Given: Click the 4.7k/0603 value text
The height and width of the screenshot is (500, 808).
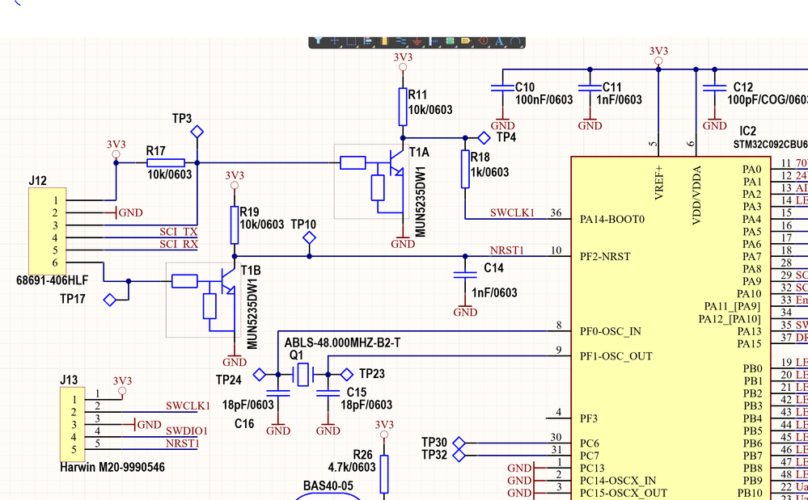Looking at the screenshot, I should tap(352, 467).
